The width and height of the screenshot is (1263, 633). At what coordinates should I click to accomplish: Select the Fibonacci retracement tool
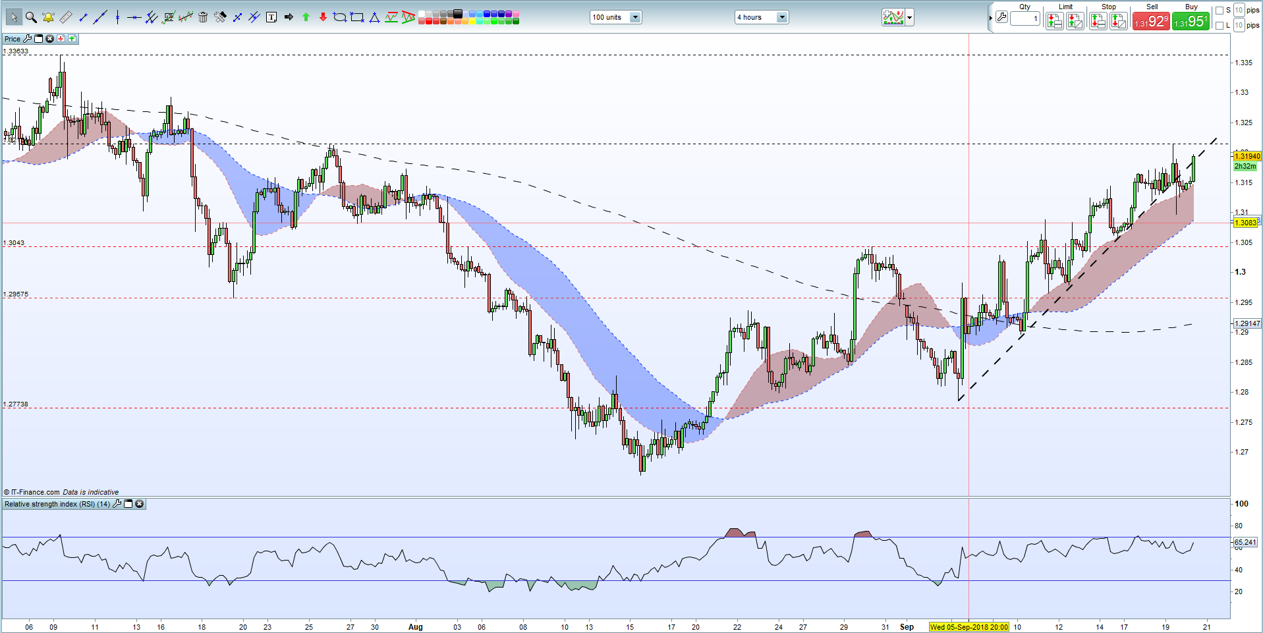click(168, 17)
